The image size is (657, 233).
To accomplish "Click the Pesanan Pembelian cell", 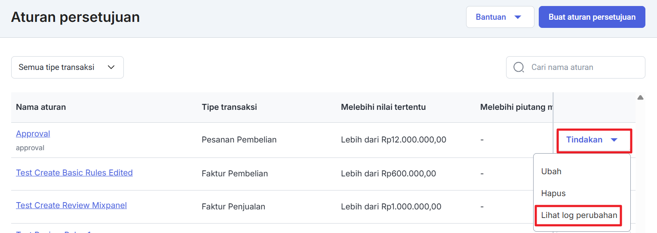I will (x=239, y=139).
